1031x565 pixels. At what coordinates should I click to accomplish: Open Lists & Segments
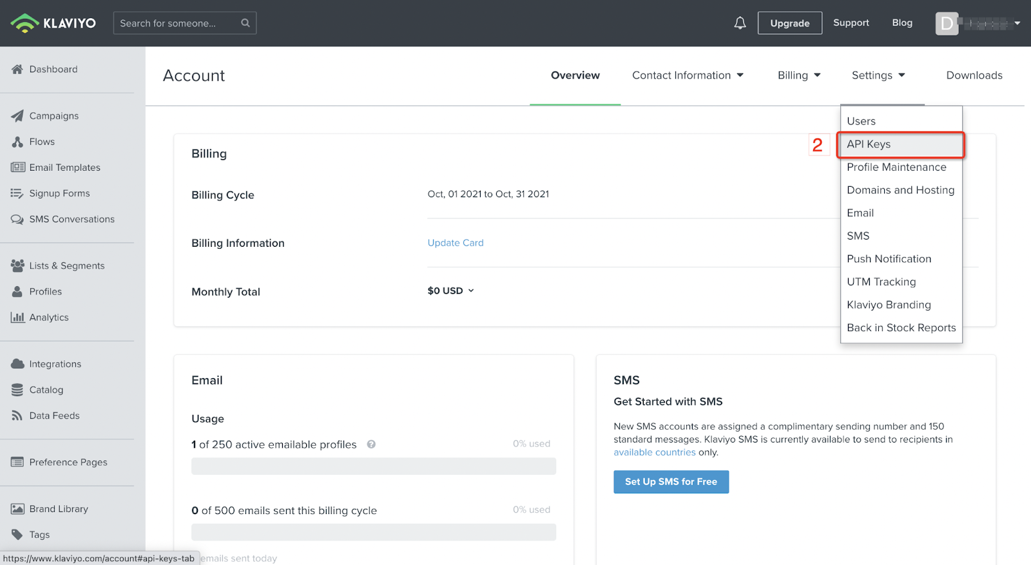[66, 265]
